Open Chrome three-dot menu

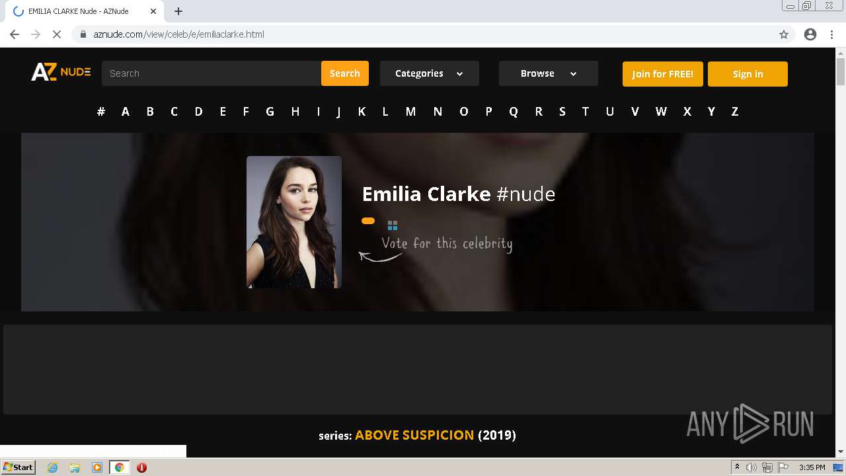point(831,34)
